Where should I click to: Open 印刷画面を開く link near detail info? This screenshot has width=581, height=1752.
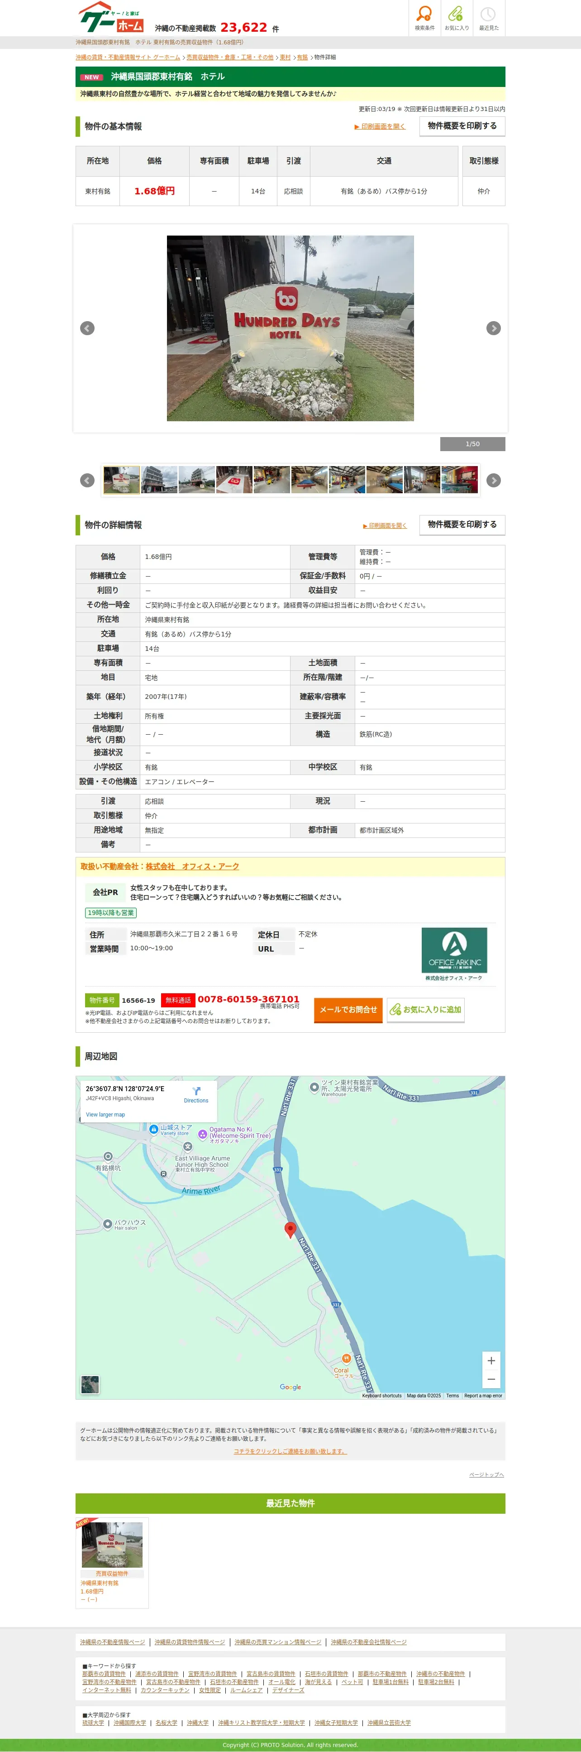(x=385, y=526)
